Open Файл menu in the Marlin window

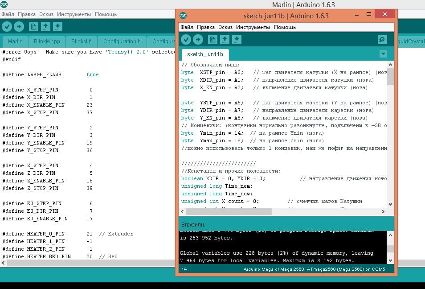[8, 14]
